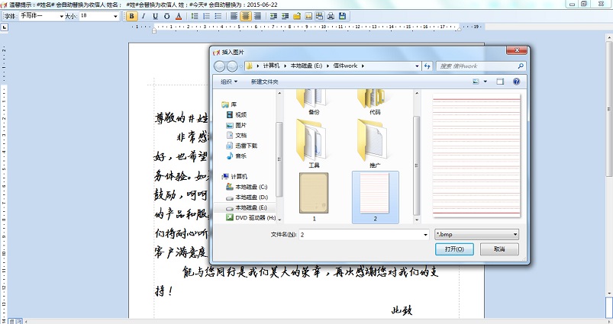
Task: Click the align left toolbar icon
Action: tap(233, 15)
